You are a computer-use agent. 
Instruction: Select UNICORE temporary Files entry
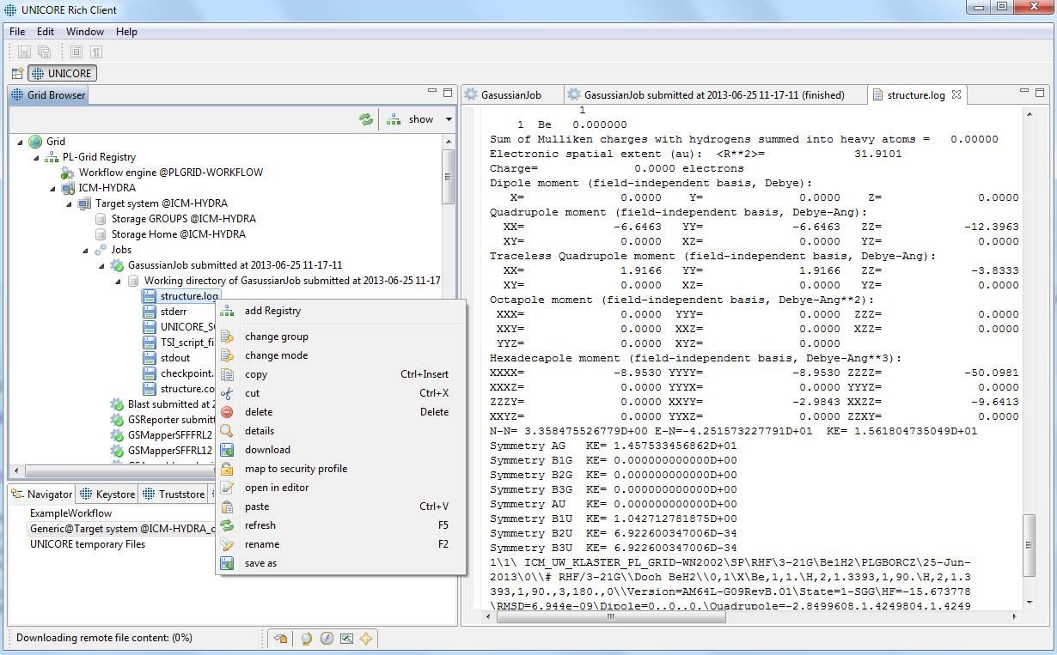88,544
